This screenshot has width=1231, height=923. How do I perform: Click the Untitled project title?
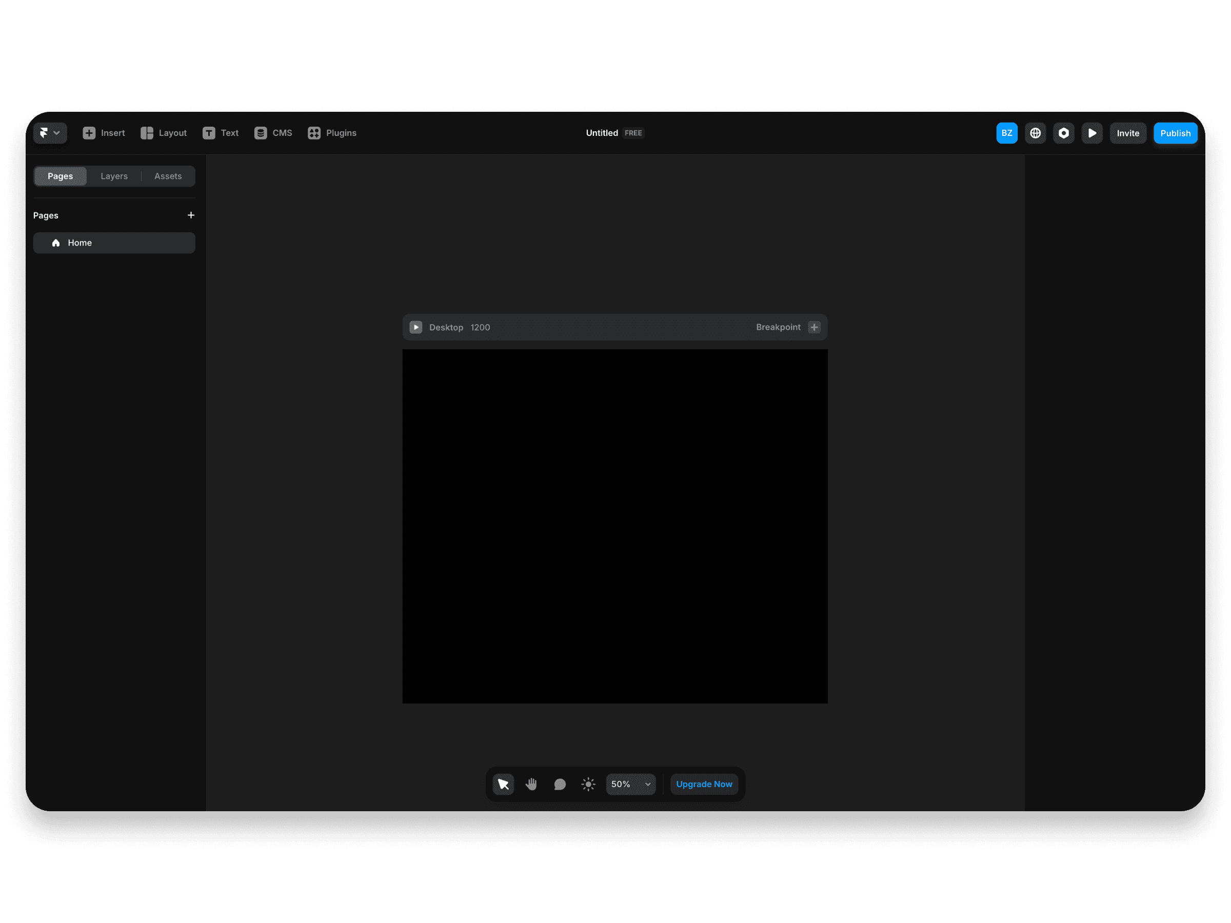(602, 133)
